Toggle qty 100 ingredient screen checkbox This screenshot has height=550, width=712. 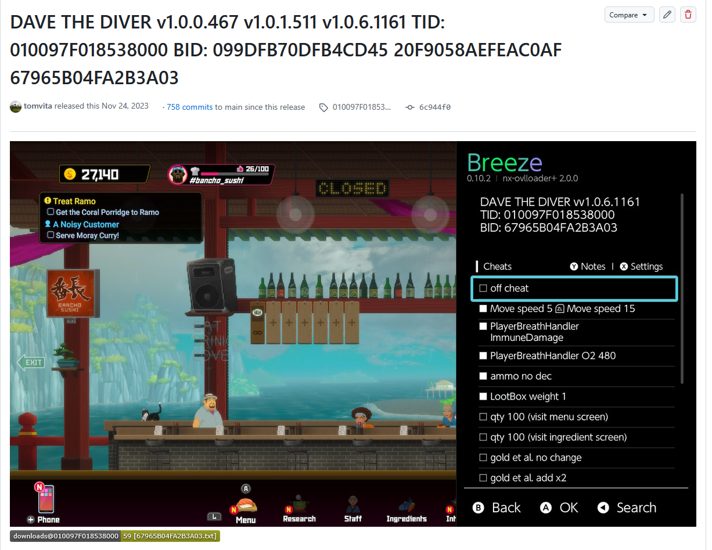click(483, 437)
